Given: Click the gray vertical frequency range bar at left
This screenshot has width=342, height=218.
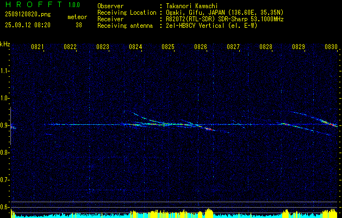Looking at the screenshot, I should [10, 126].
